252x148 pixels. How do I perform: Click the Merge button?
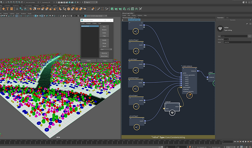pyautogui.click(x=104, y=43)
